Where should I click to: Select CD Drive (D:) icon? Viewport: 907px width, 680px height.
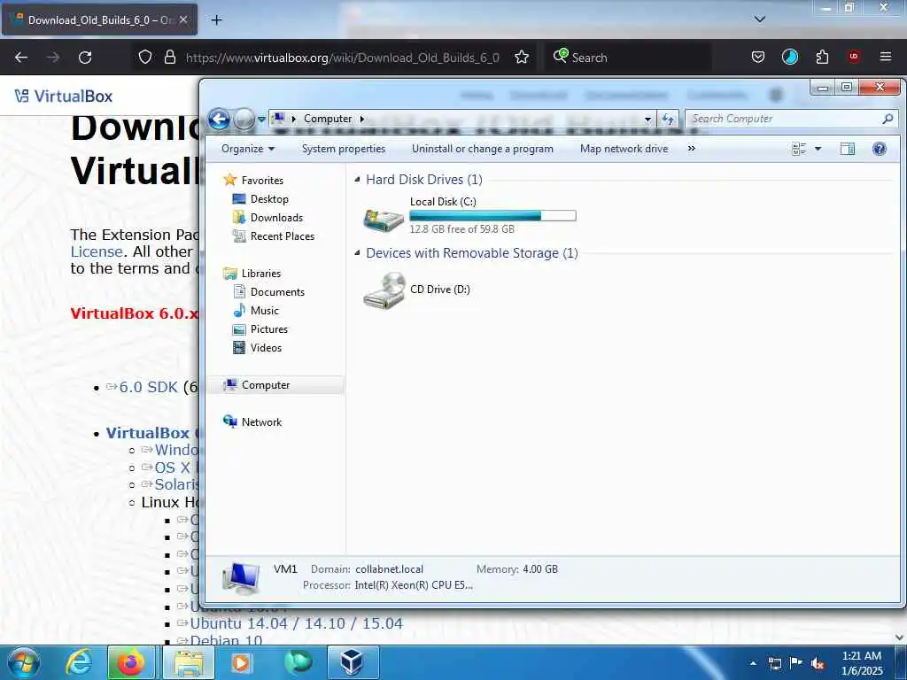[384, 290]
